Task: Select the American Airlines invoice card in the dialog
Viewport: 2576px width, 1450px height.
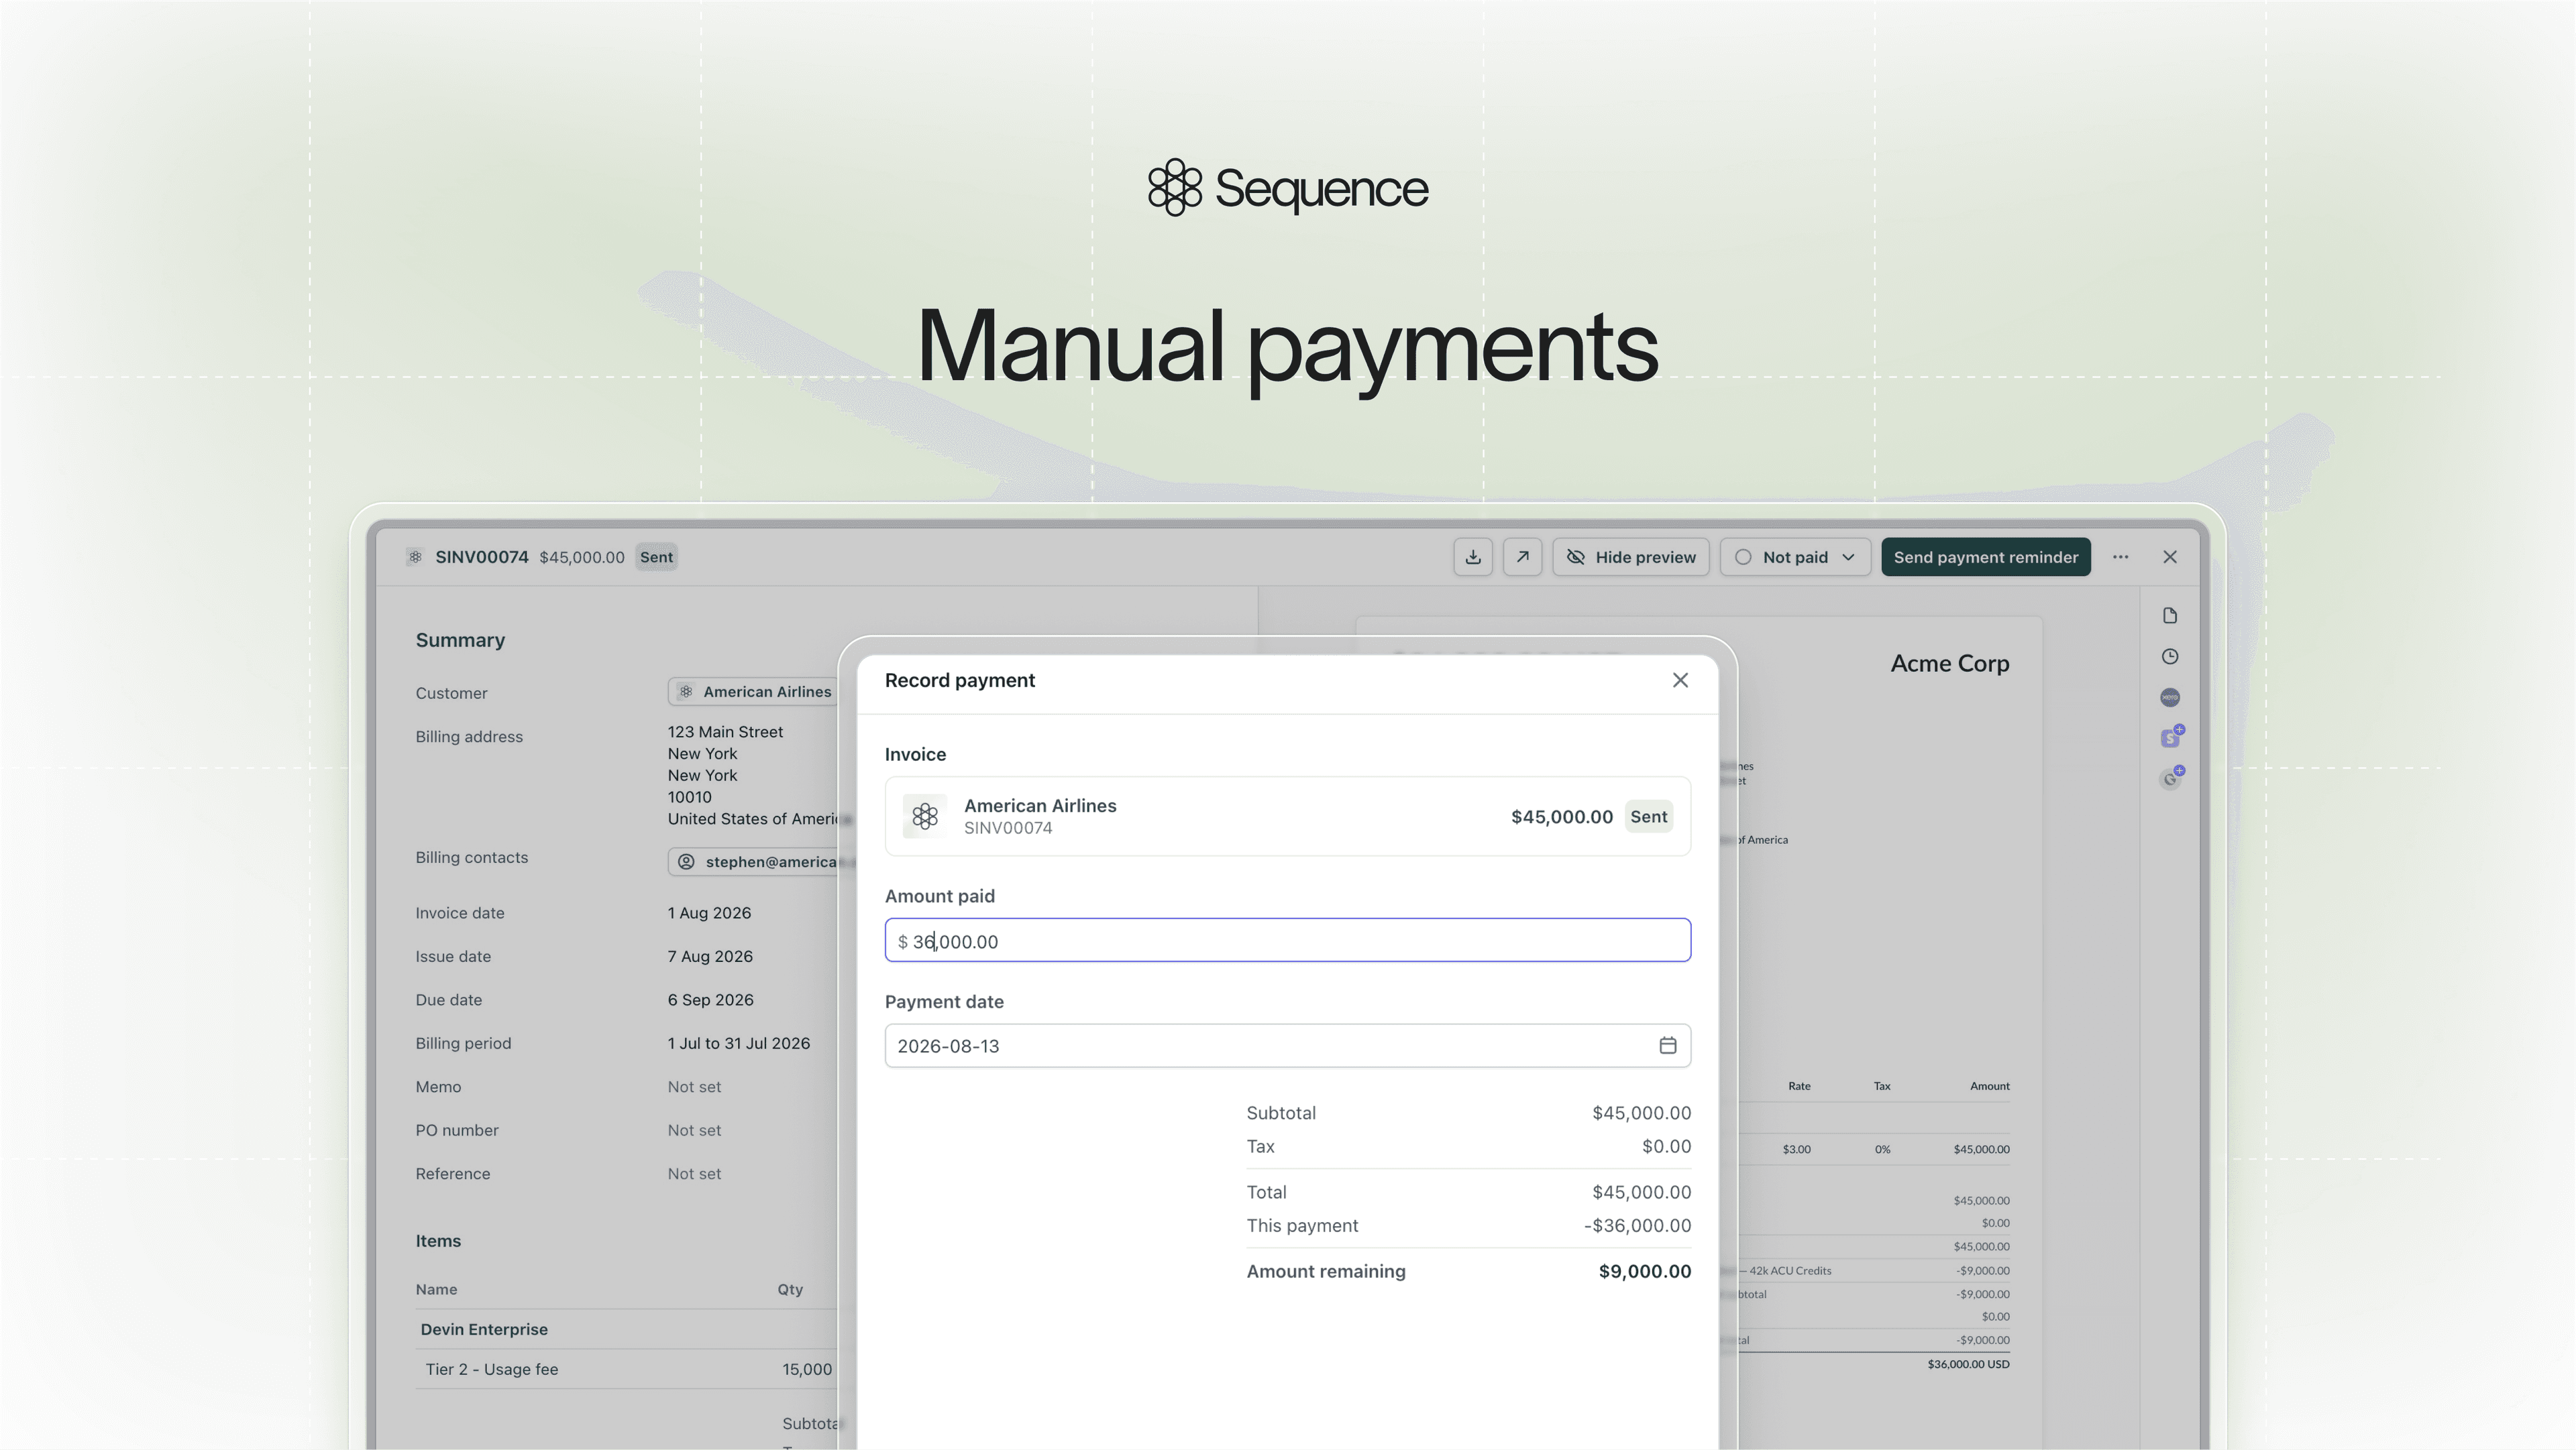Action: coord(1288,815)
